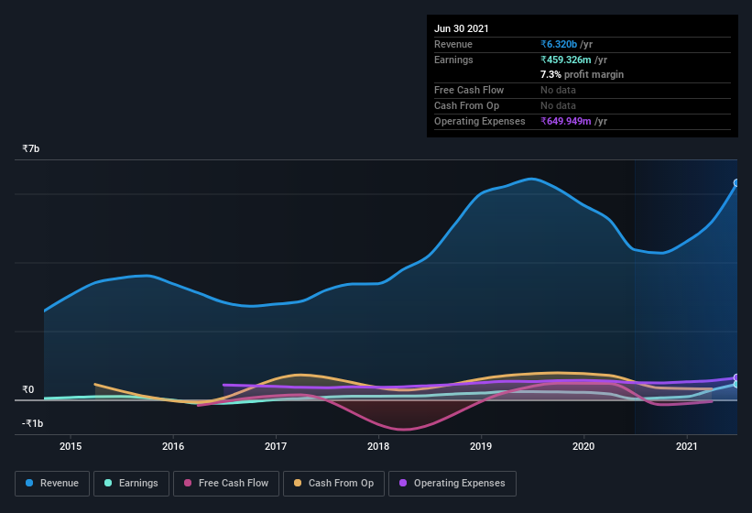
Task: Click the teal Earnings legend dot
Action: tap(108, 483)
